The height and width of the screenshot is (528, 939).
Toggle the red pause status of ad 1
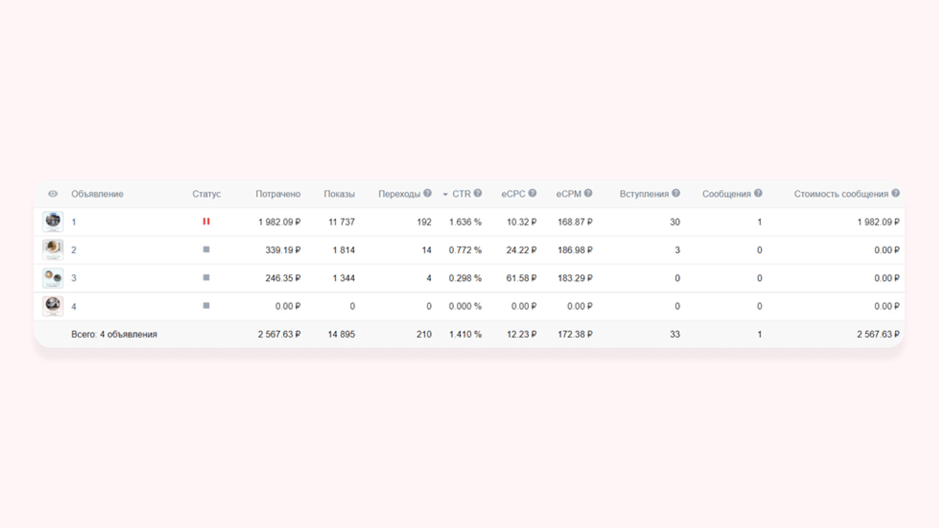[x=206, y=221]
